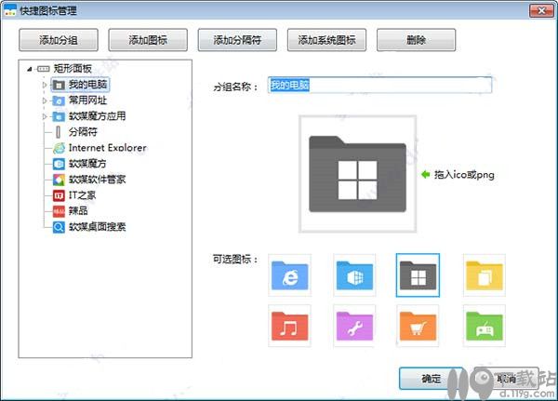Click the folder icon beside 软媒魔方应用
Screen dimensions: 558x401
pos(59,116)
